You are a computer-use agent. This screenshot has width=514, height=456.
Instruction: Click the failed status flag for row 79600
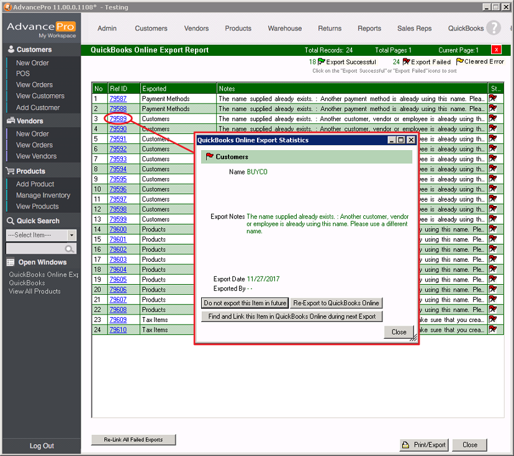(492, 229)
